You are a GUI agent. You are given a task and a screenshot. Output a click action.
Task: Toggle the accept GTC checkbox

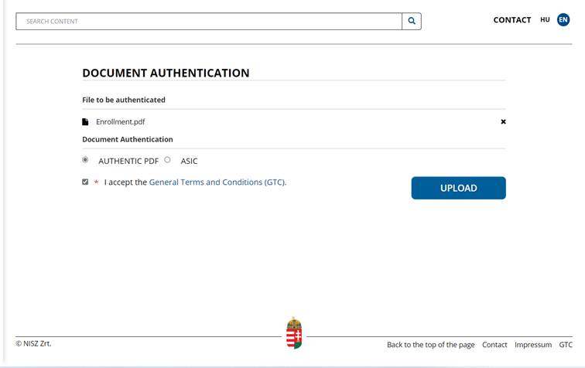pyautogui.click(x=85, y=182)
